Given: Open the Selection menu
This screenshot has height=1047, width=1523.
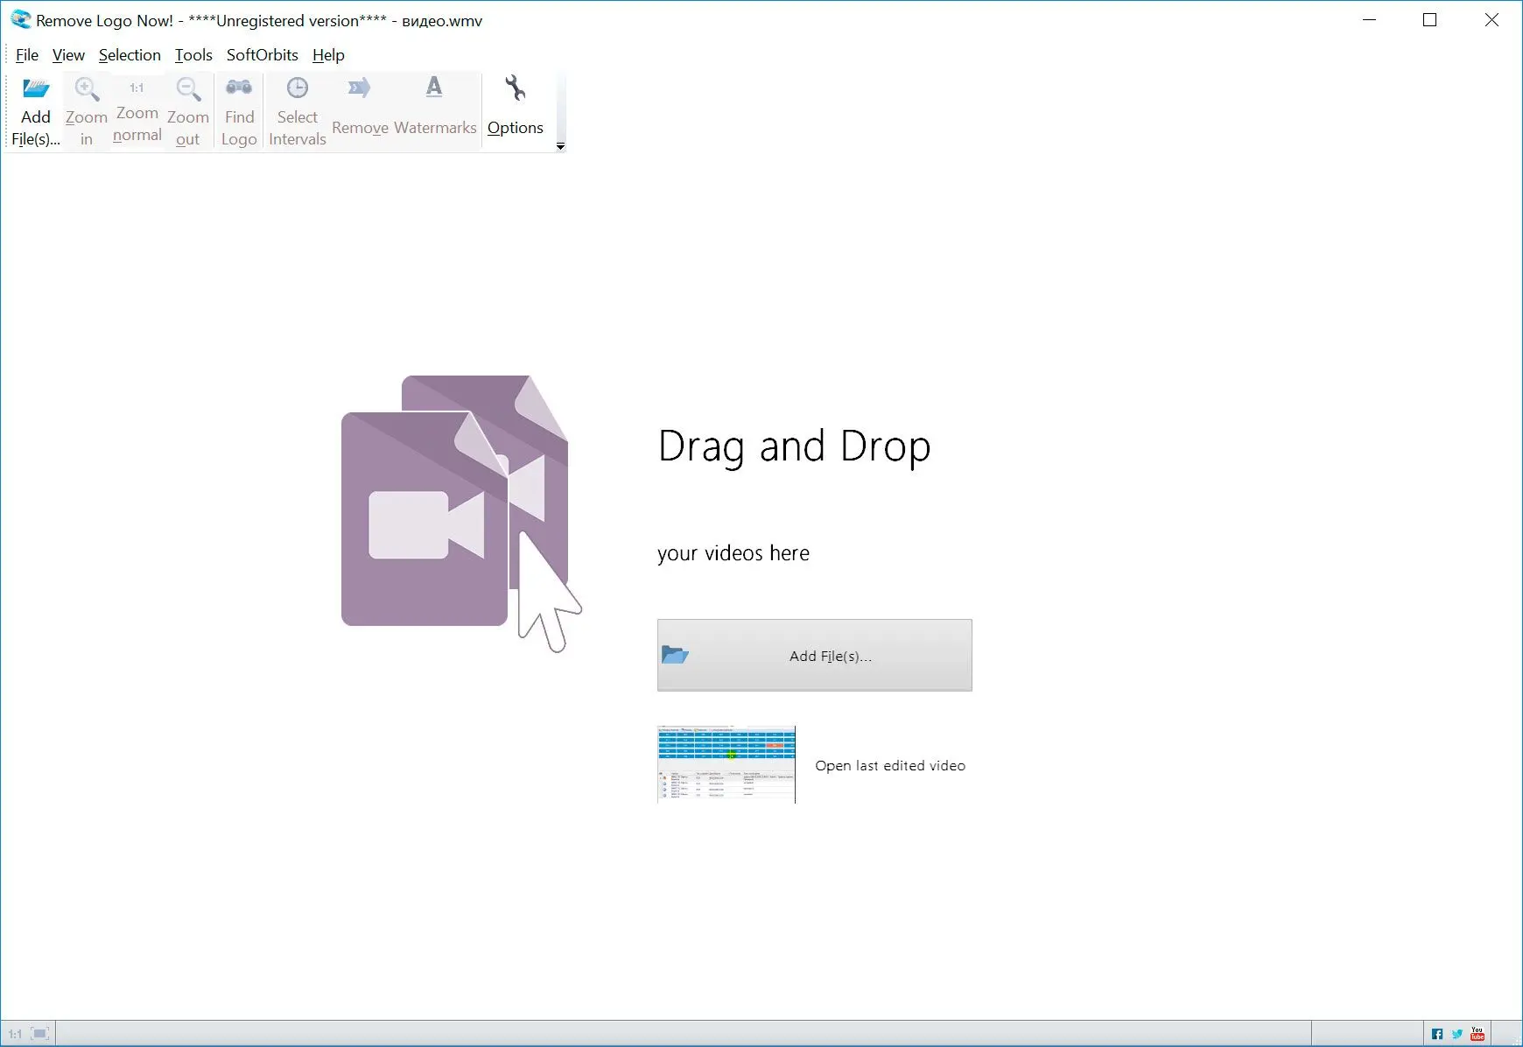Looking at the screenshot, I should (x=130, y=55).
